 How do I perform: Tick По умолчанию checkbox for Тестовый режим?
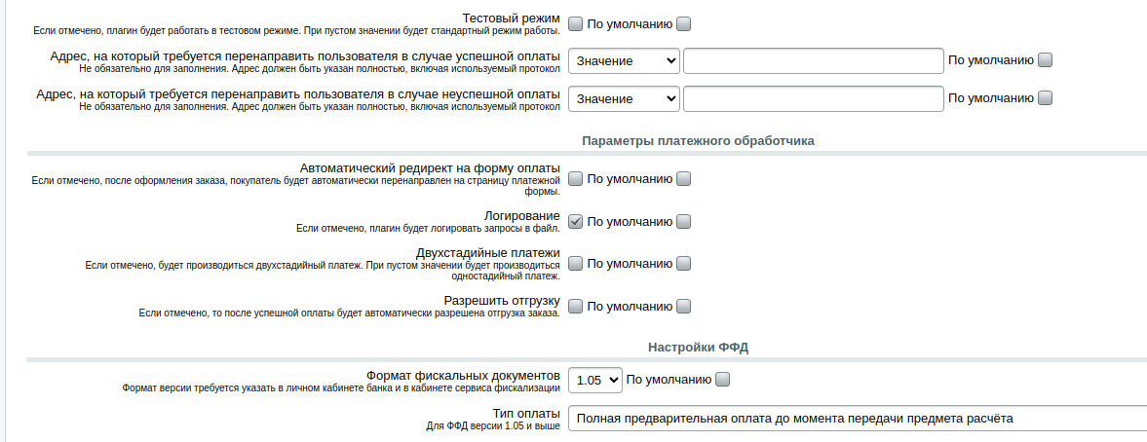pos(683,24)
